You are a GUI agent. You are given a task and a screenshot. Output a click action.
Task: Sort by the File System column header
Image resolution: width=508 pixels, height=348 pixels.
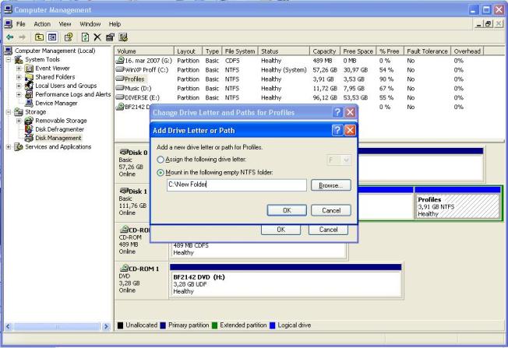pyautogui.click(x=240, y=51)
